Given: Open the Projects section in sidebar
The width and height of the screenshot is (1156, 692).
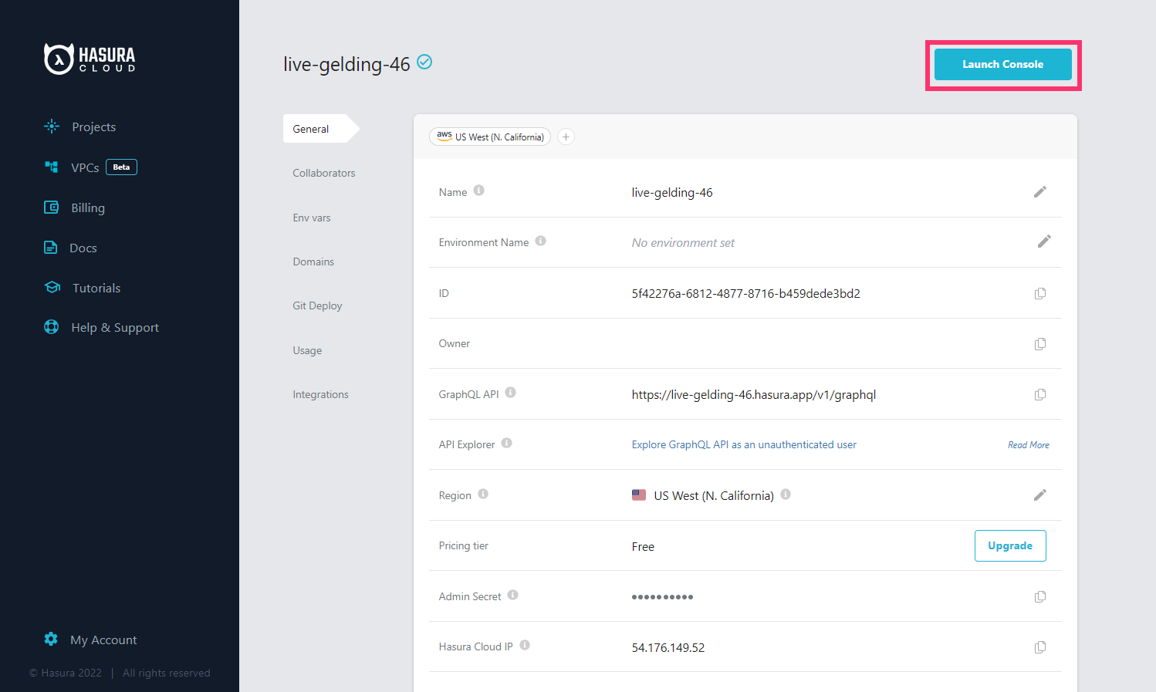Looking at the screenshot, I should (x=93, y=127).
